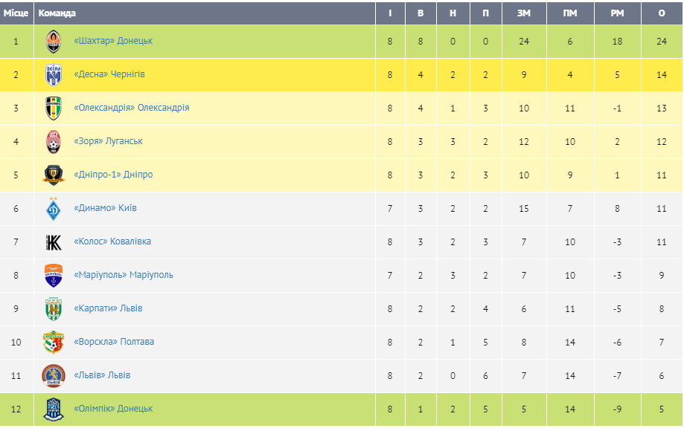
Task: Click the «О» points column header
Action: click(x=662, y=13)
